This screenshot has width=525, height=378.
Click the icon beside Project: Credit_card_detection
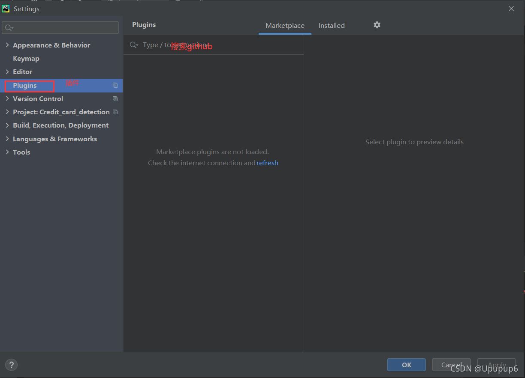115,112
